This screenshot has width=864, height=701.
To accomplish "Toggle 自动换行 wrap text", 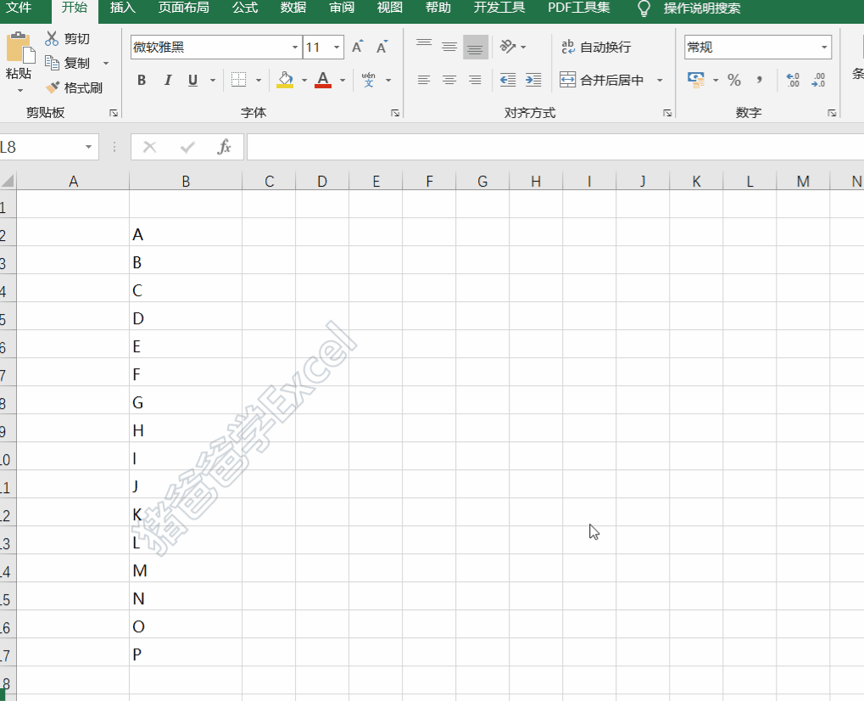I will pyautogui.click(x=596, y=47).
